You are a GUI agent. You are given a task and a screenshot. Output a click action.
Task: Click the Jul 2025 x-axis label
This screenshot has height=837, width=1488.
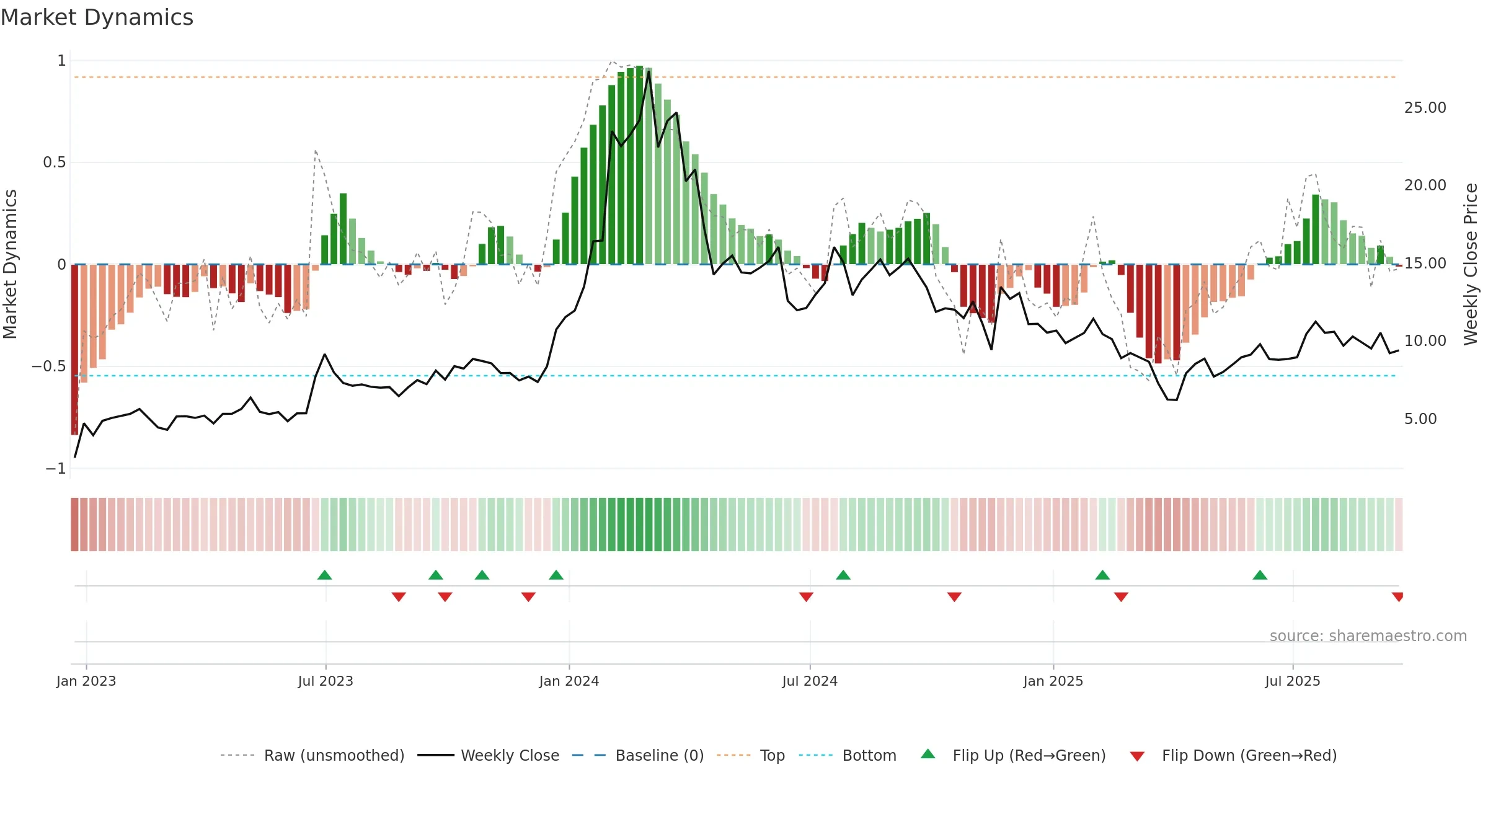(x=1293, y=681)
